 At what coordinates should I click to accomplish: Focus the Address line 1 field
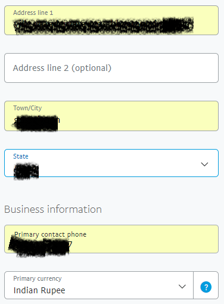coord(111,20)
